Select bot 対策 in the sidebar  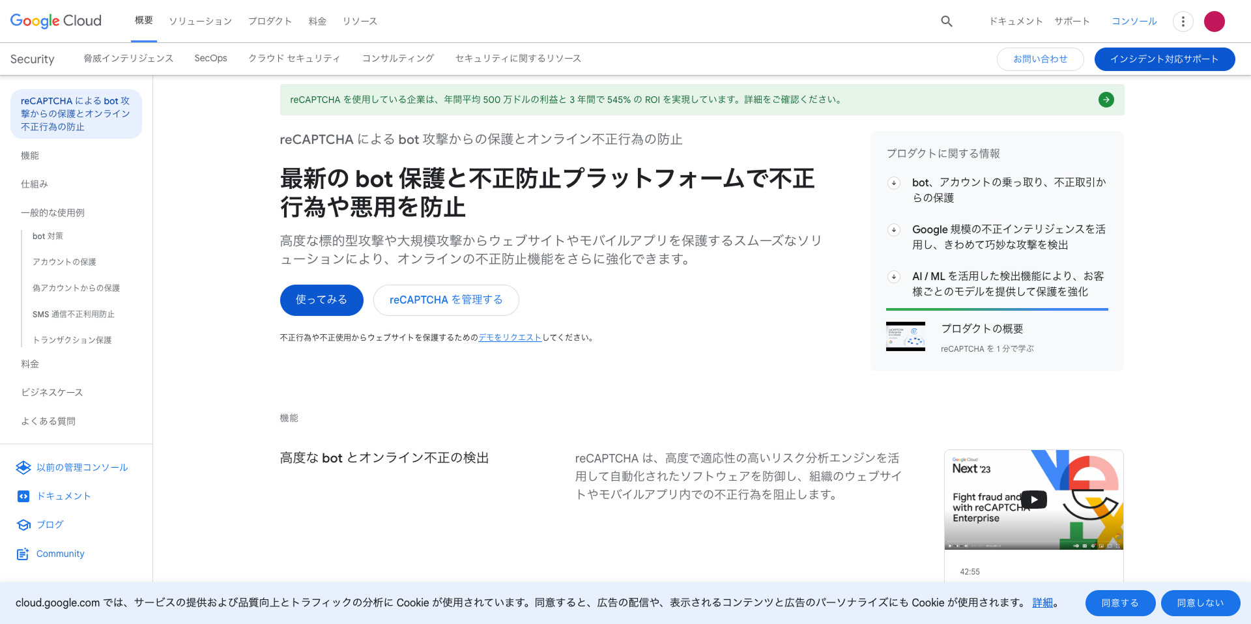[48, 236]
